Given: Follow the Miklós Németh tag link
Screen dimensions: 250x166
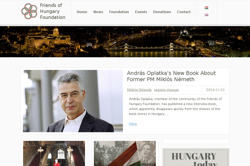Looking at the screenshot, I should point(139,90).
